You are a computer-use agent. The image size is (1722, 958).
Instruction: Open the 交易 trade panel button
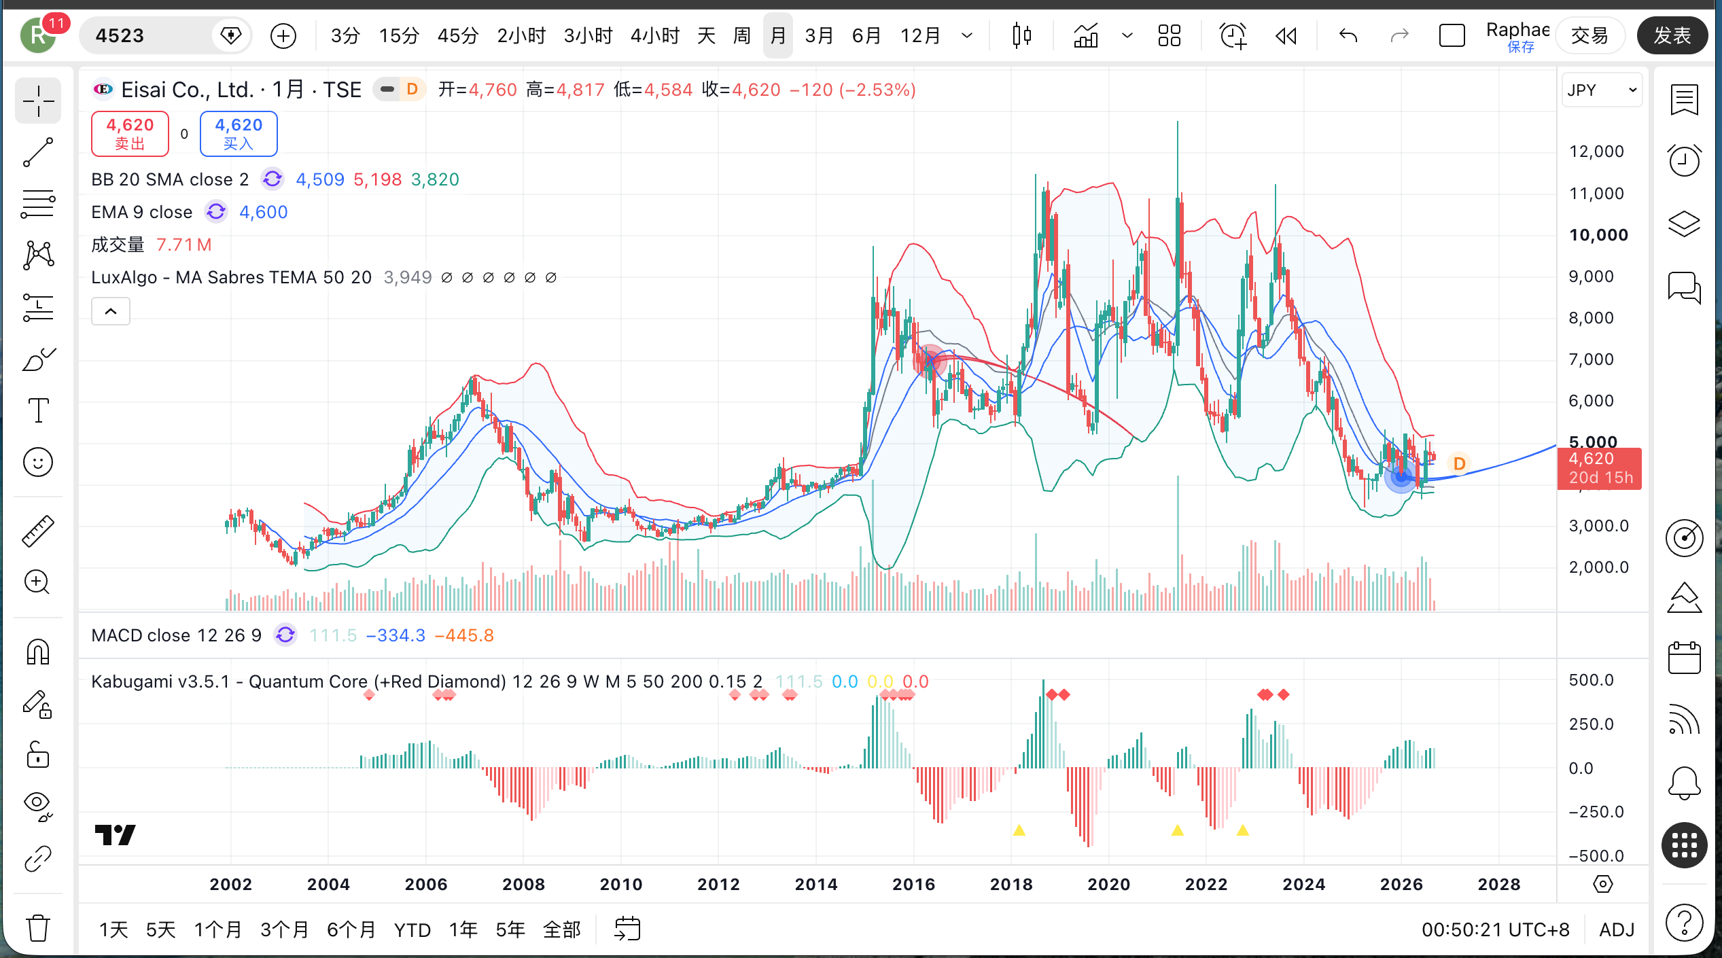point(1589,35)
